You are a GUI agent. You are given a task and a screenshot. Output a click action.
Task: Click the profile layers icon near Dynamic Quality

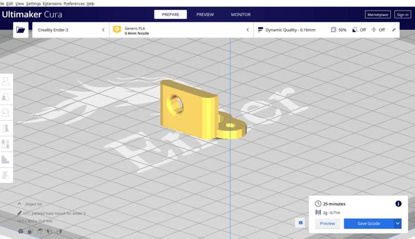coord(260,30)
